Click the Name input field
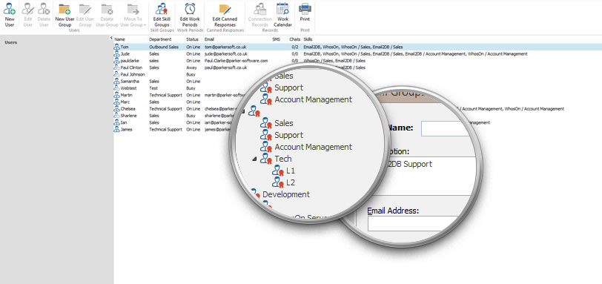This screenshot has height=284, width=602. [446, 128]
